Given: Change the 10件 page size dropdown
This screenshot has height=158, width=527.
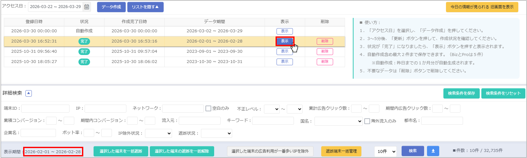Looking at the screenshot, I should (x=385, y=151).
